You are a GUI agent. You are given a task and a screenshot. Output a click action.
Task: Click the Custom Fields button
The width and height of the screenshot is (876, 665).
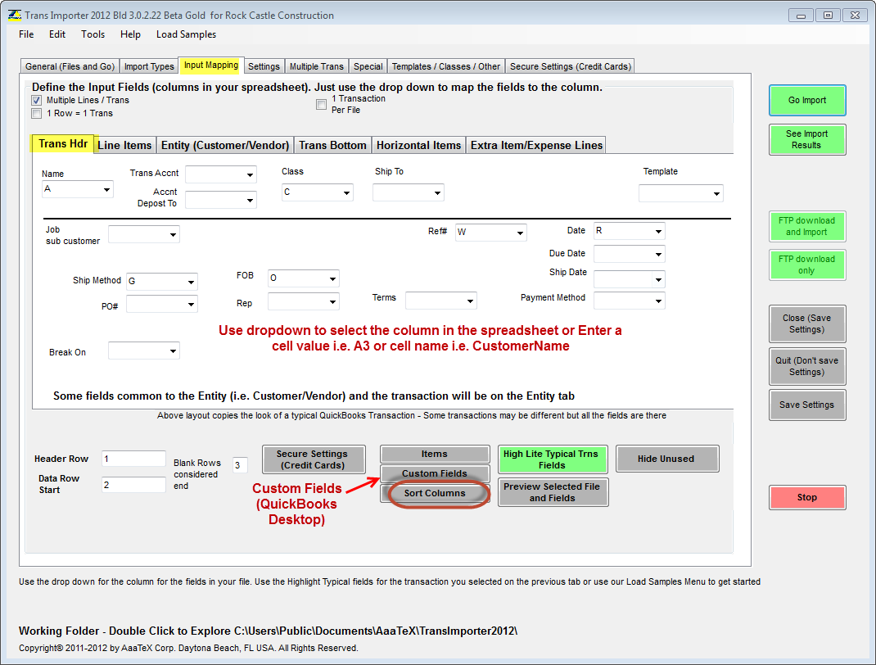click(435, 474)
